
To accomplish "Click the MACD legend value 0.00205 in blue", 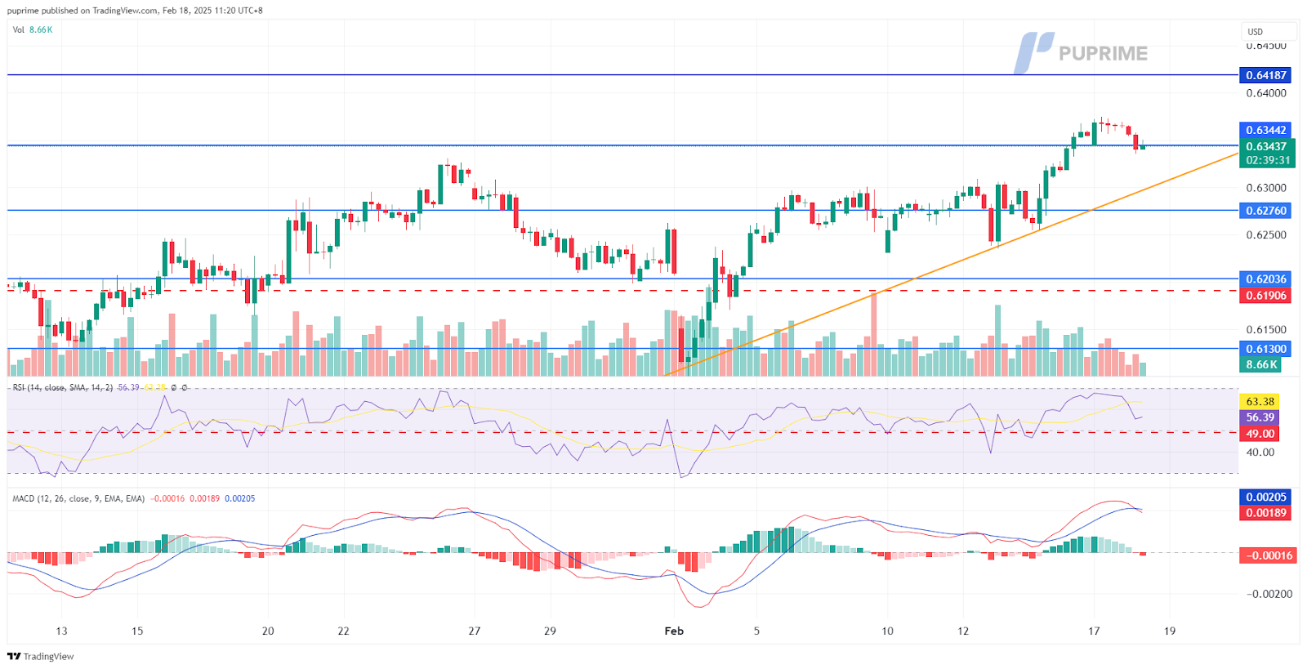I will [x=240, y=498].
